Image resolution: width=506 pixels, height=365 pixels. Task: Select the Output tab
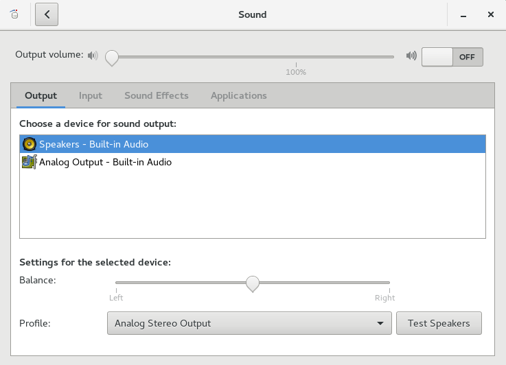click(41, 95)
